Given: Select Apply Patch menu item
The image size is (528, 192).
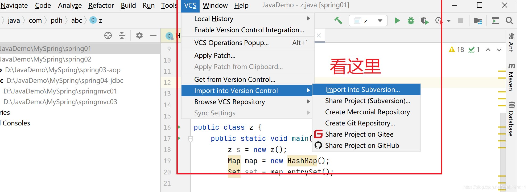Looking at the screenshot, I should pyautogui.click(x=248, y=55).
